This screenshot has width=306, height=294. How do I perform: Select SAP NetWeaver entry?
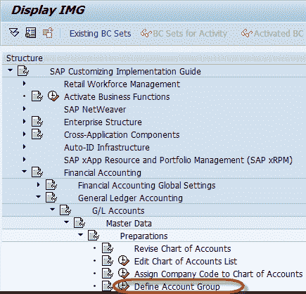tap(95, 109)
